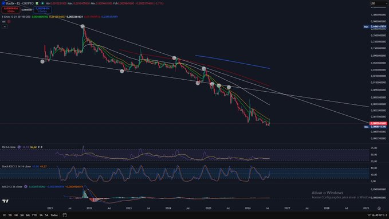This screenshot has width=389, height=219.
Task: Click the go-to-date calendar icon
Action: tap(65, 215)
